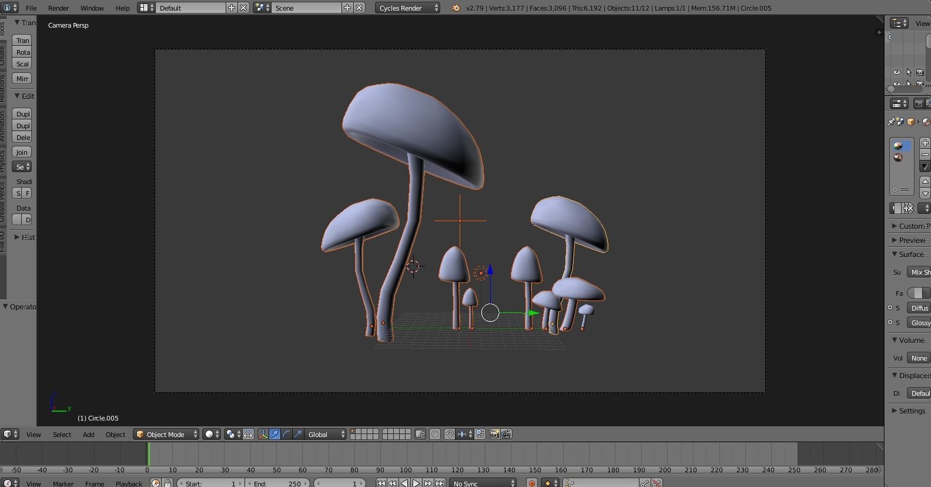Screen dimensions: 931x487
Task: Click the object cube icon in properties breadcrumb
Action: click(911, 122)
